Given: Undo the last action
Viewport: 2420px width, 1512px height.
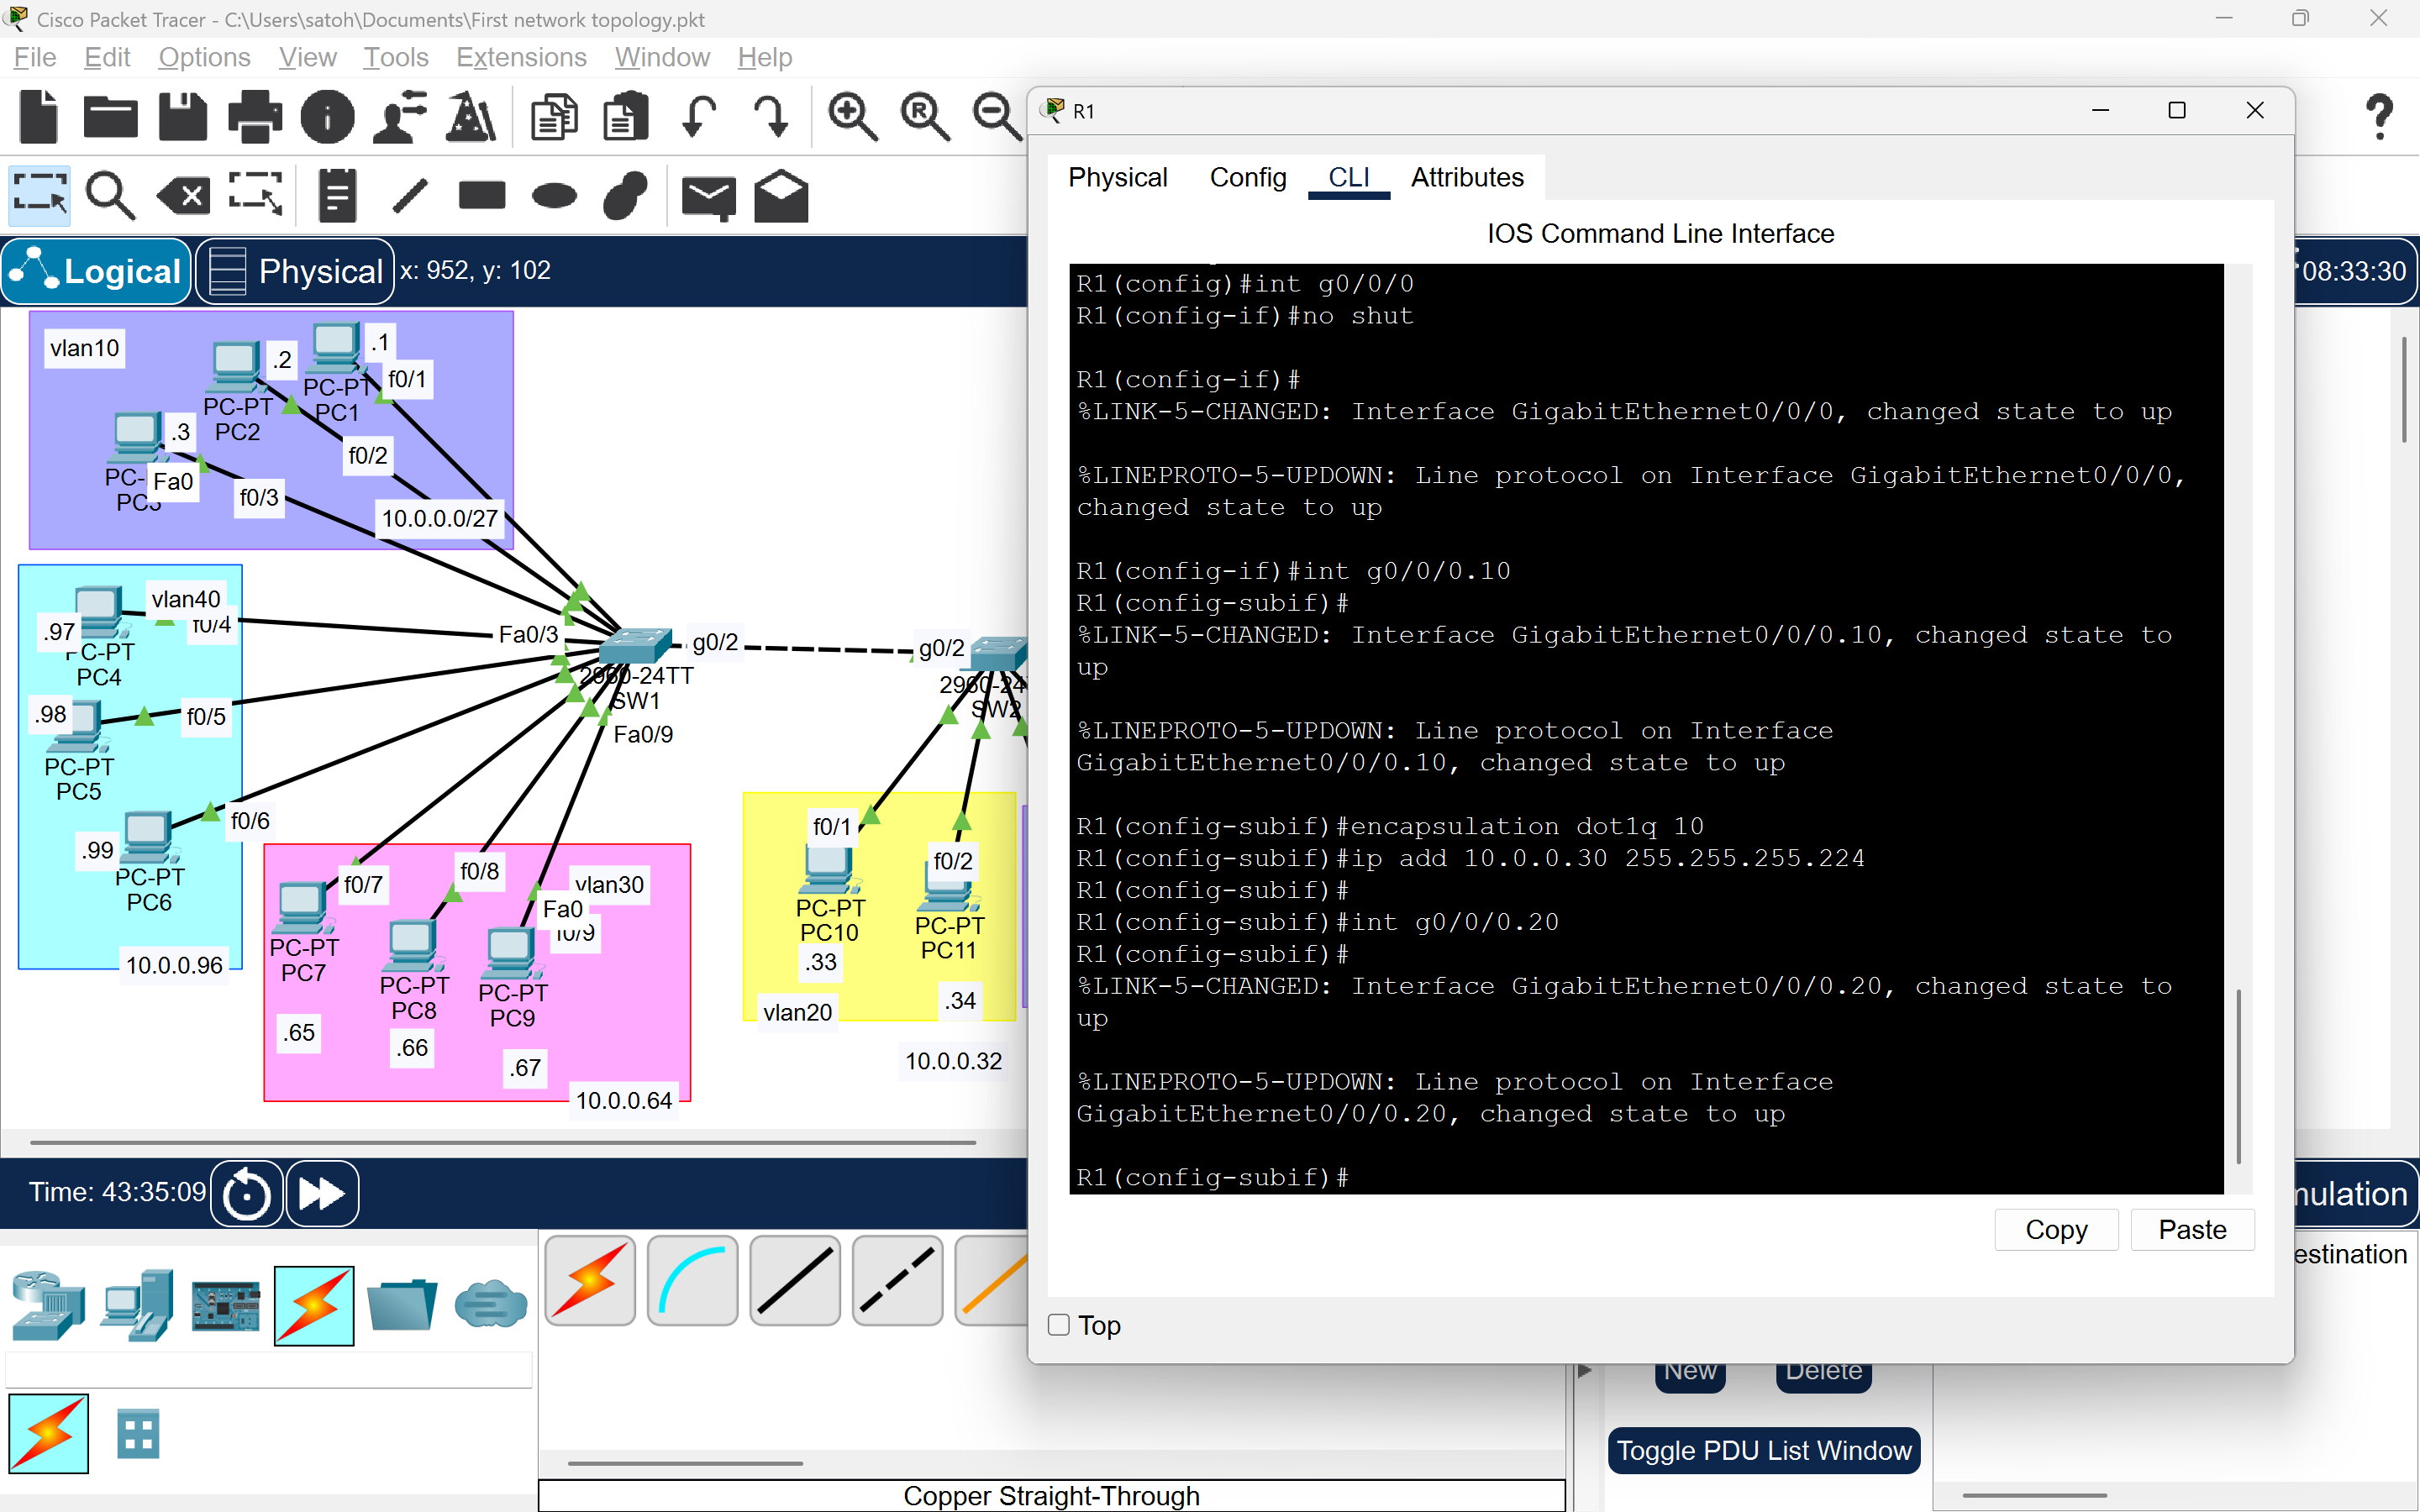Looking at the screenshot, I should pos(699,116).
